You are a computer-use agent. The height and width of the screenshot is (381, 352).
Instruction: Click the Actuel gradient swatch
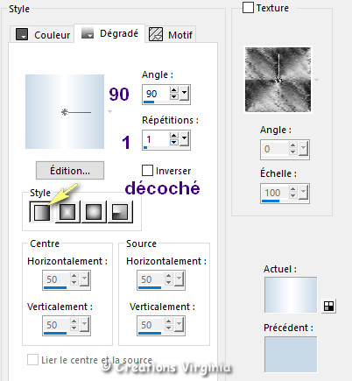pyautogui.click(x=291, y=295)
